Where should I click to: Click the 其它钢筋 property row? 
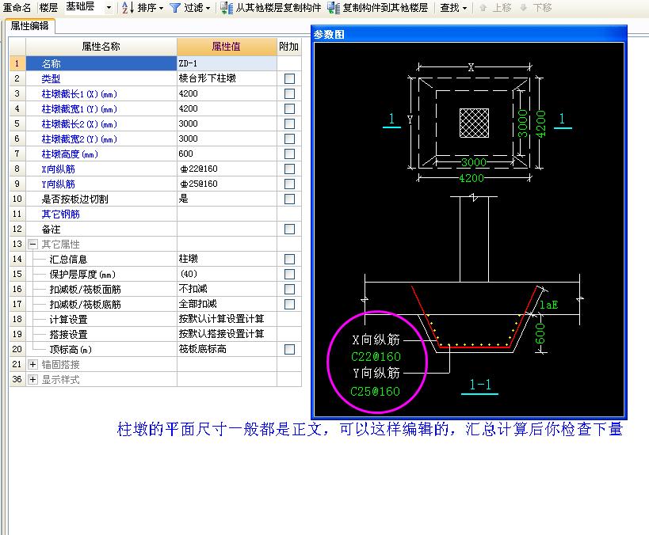tap(101, 214)
